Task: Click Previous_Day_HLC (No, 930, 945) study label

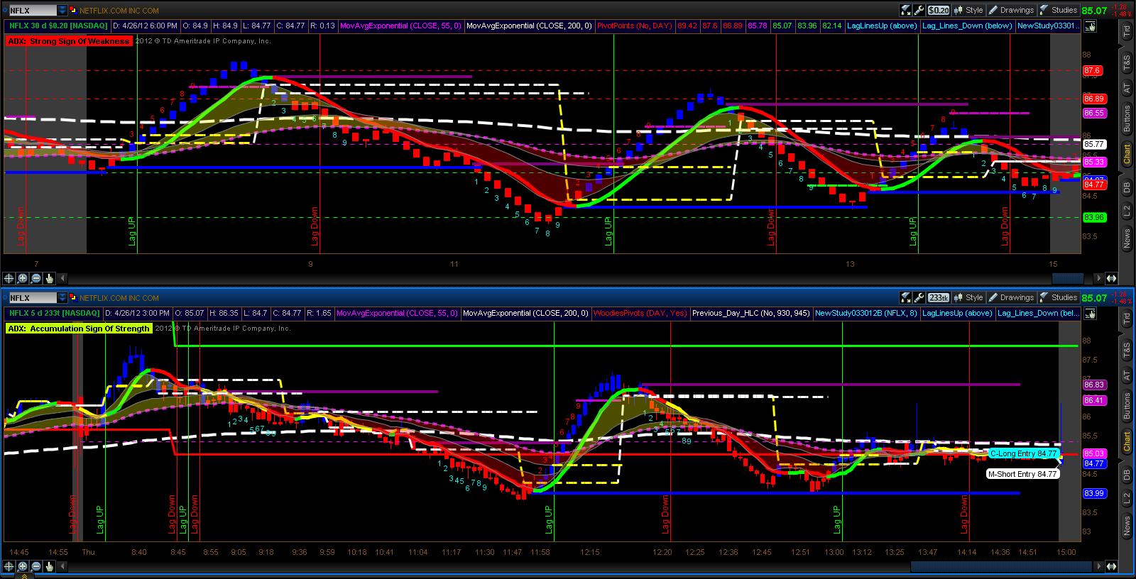Action: 751,313
